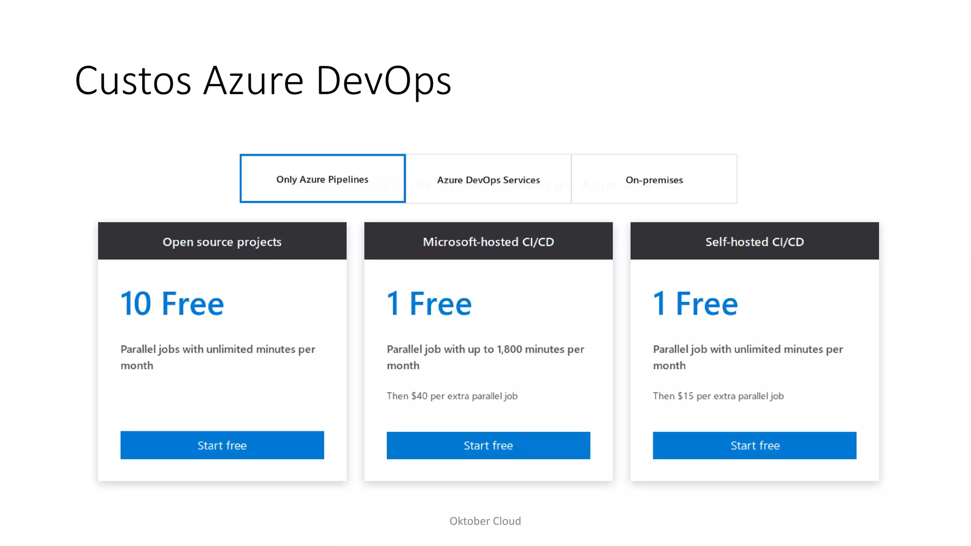Click 'Parallel job with up to 1,800 minutes' text
Screen dimensions: 971x546
485,357
